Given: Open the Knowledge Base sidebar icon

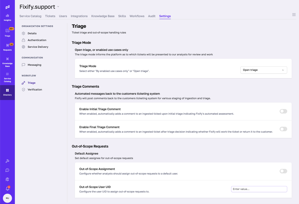Looking at the screenshot, I should pyautogui.click(x=7, y=60).
